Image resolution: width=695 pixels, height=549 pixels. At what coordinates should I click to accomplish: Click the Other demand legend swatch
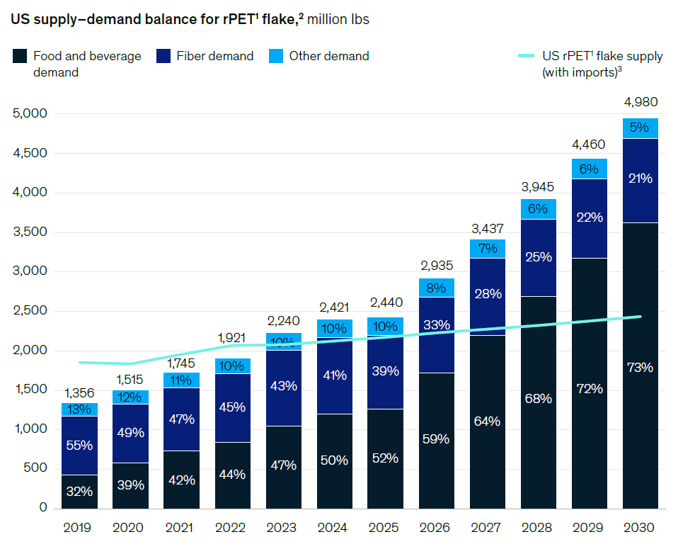tap(276, 57)
